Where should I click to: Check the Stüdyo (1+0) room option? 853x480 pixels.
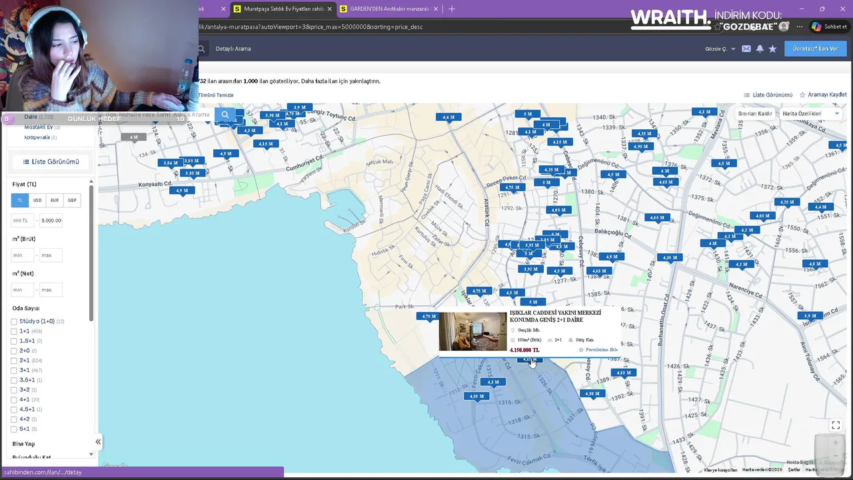[14, 321]
